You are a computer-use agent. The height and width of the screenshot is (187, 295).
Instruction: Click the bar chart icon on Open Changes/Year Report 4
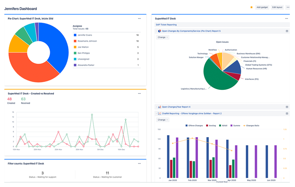coord(160,107)
